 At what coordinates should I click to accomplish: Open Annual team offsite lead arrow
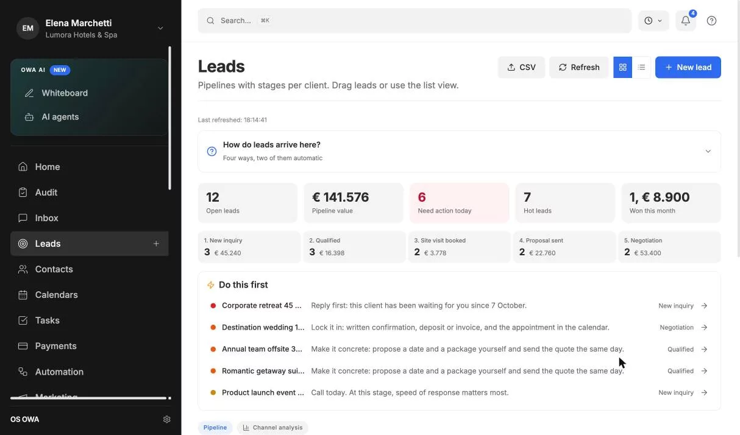(x=704, y=349)
